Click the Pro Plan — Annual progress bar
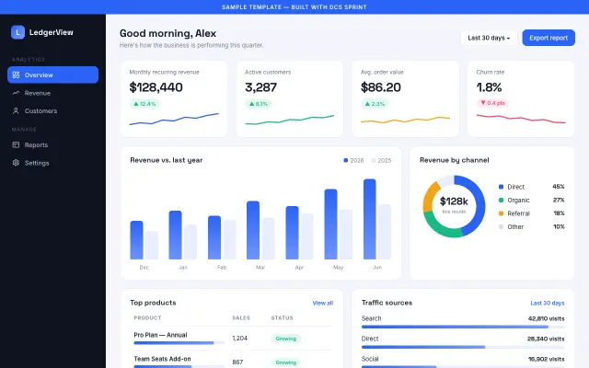The width and height of the screenshot is (589, 368). click(179, 343)
